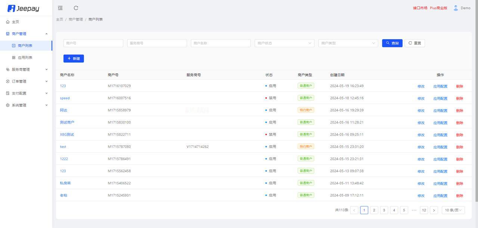Expand the 订单管理 menu

click(x=26, y=81)
